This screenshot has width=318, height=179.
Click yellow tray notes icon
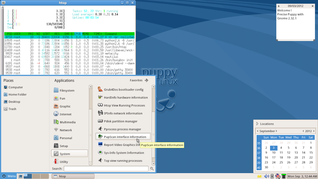[259, 176]
